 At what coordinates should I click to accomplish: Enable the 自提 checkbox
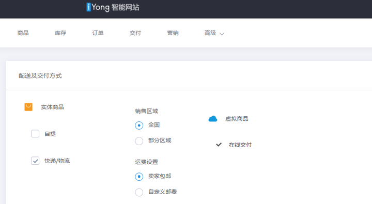coord(35,134)
